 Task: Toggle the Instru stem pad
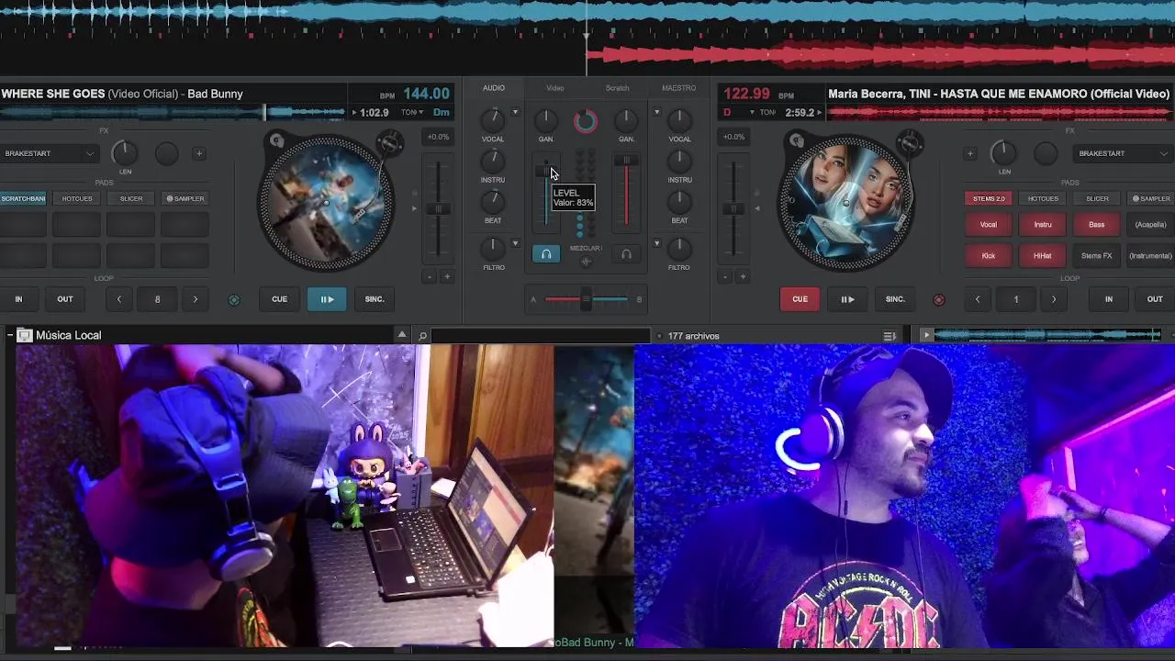click(x=1043, y=225)
